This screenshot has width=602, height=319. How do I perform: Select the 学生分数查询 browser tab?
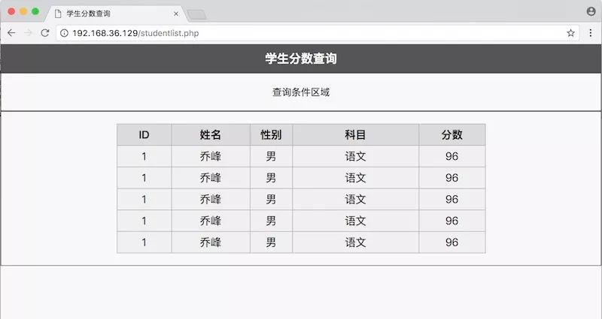[x=116, y=14]
